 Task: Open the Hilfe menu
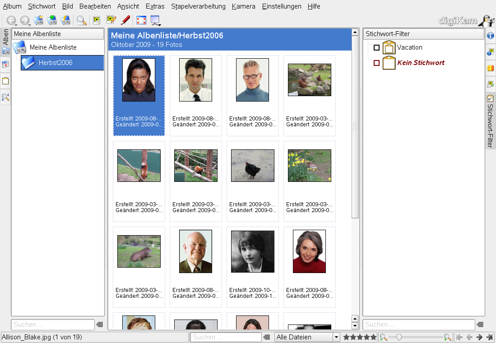click(314, 6)
